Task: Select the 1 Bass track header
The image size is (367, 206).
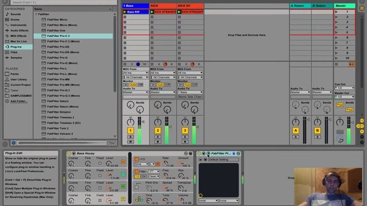Action: click(135, 6)
